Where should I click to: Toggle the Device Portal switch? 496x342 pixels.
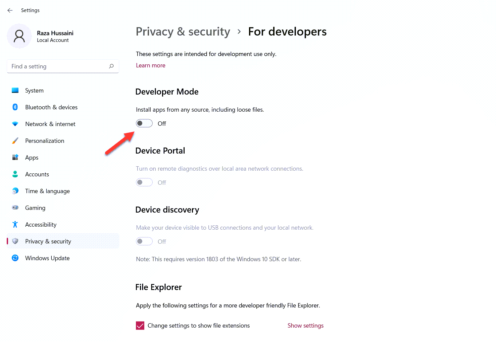pos(144,182)
